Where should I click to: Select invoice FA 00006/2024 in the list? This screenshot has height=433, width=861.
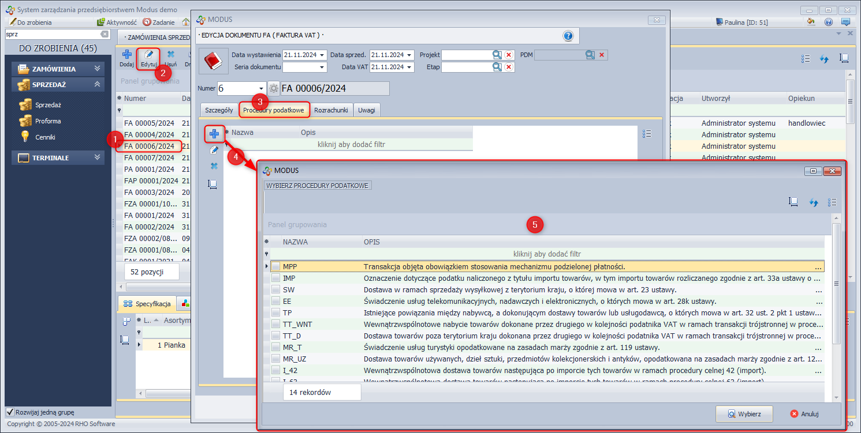149,146
